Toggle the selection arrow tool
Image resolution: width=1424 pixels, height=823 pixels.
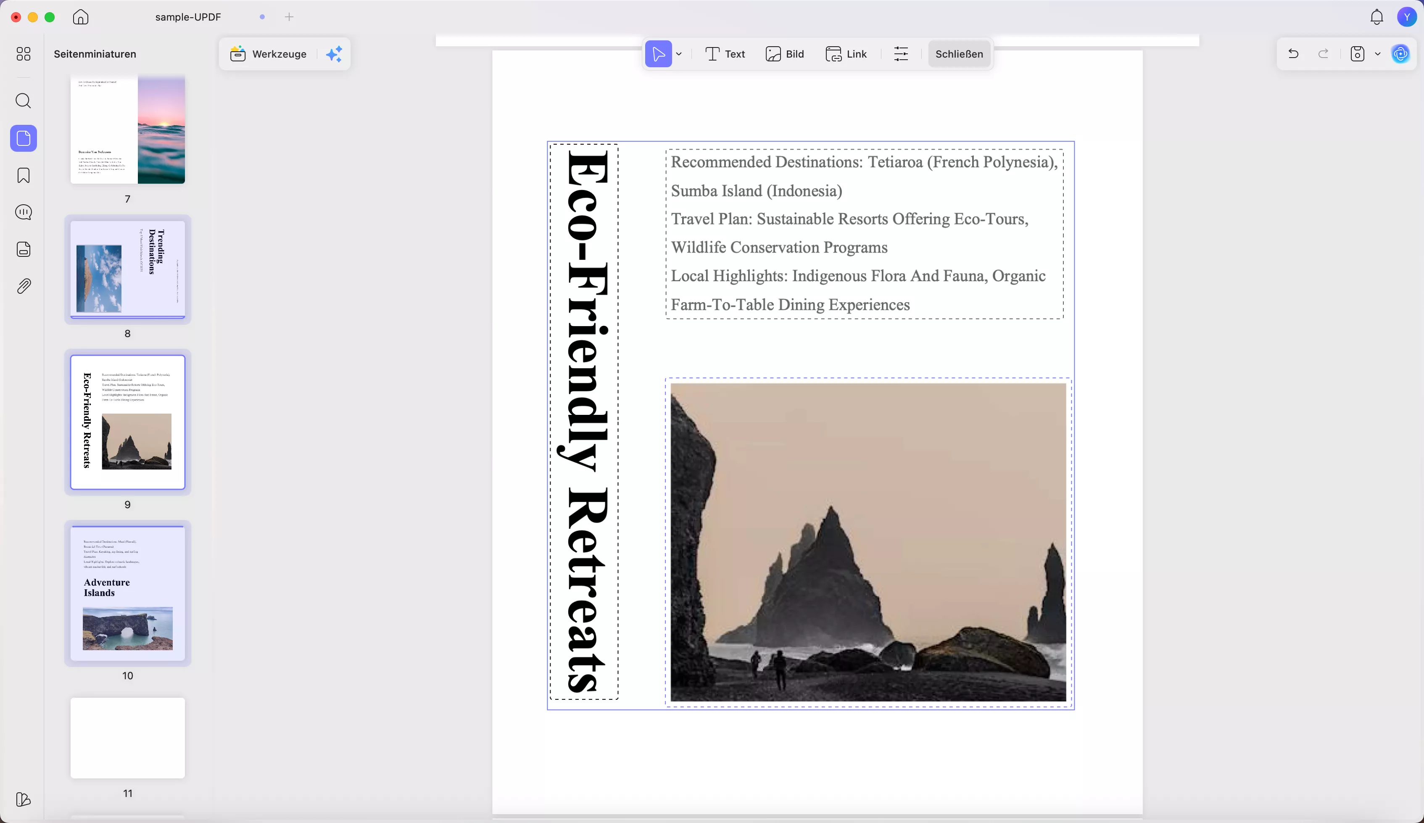click(658, 54)
